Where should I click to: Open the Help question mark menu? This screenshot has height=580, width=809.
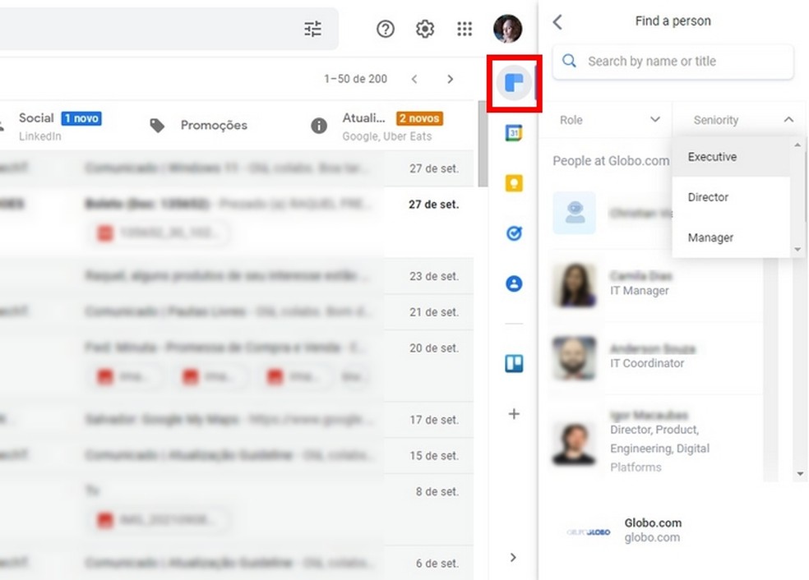(x=385, y=29)
